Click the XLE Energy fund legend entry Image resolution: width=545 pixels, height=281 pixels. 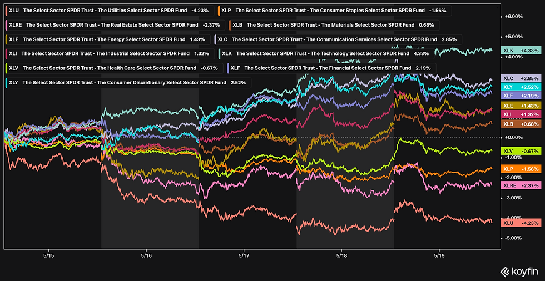[108, 39]
